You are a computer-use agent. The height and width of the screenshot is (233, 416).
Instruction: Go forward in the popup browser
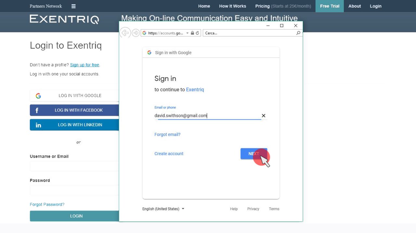[x=136, y=33]
